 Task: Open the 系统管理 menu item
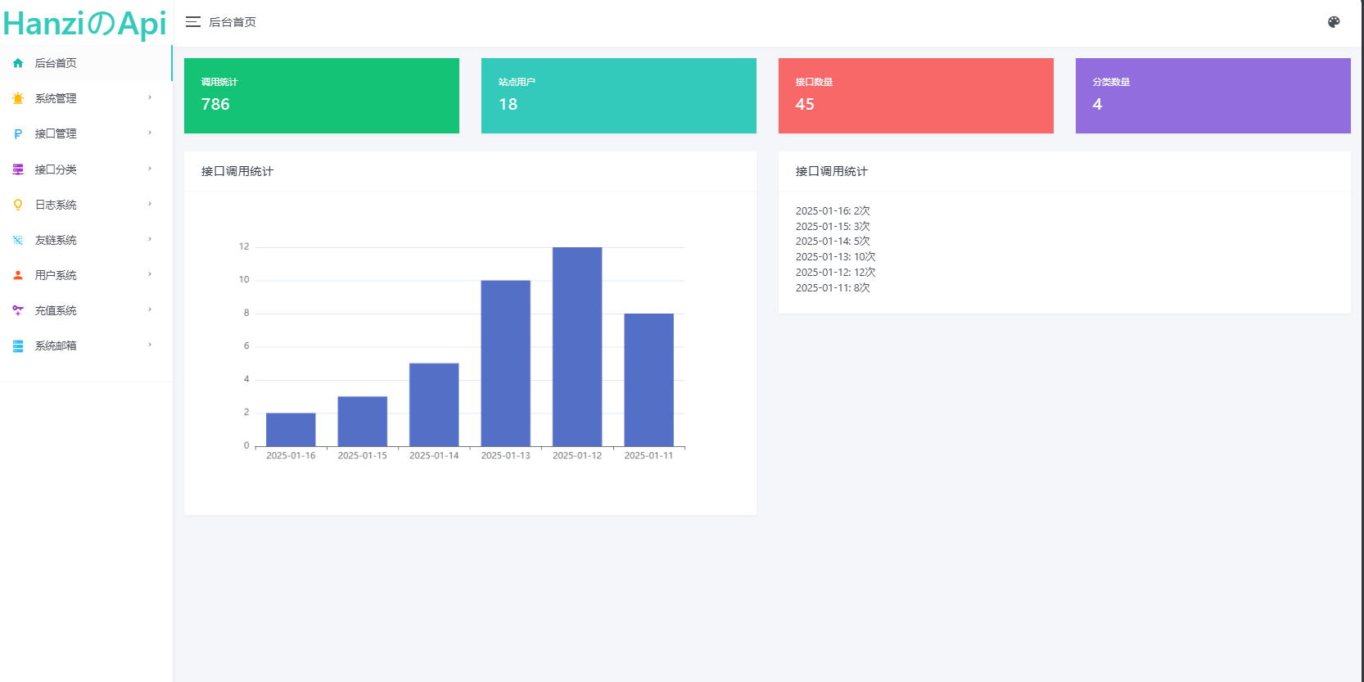[86, 98]
